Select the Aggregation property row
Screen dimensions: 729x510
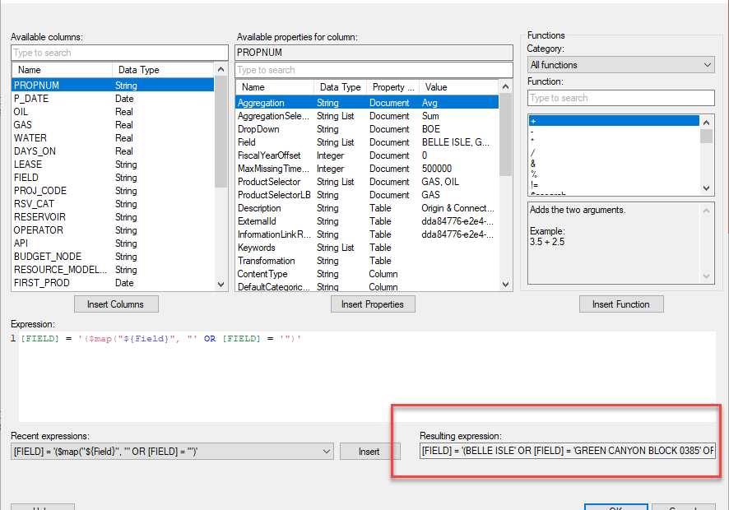pyautogui.click(x=367, y=102)
